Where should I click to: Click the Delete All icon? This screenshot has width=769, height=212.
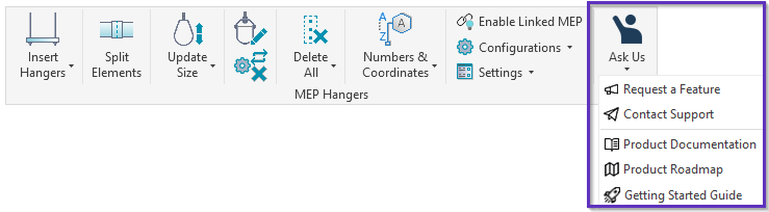[x=315, y=30]
